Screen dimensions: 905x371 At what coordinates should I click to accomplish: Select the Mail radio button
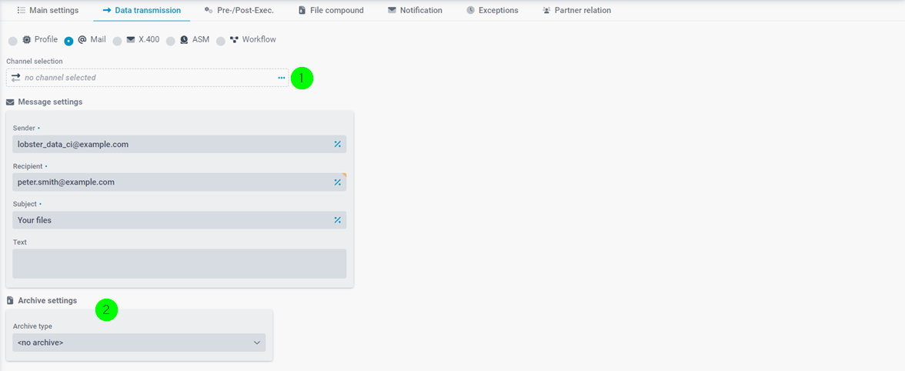coord(68,41)
